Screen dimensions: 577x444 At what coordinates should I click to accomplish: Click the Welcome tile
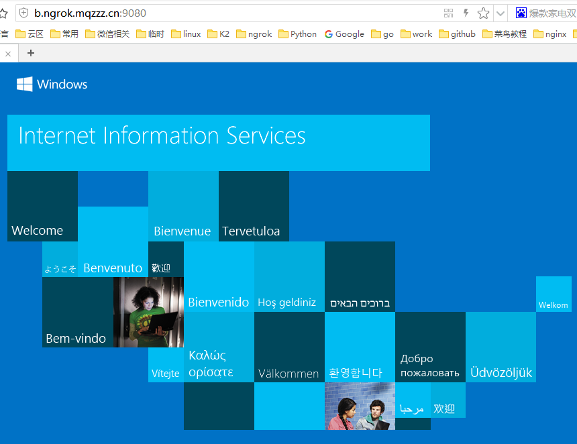pyautogui.click(x=42, y=206)
